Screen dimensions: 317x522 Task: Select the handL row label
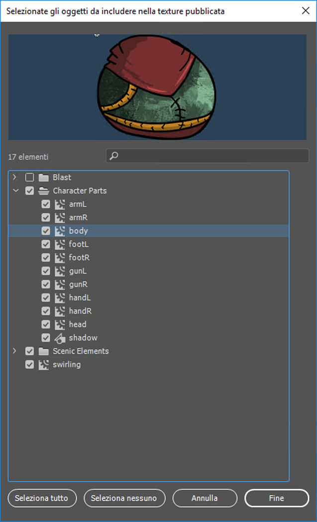click(80, 298)
